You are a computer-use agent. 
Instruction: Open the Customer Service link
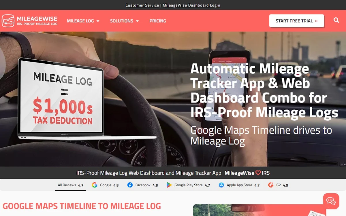point(142,5)
